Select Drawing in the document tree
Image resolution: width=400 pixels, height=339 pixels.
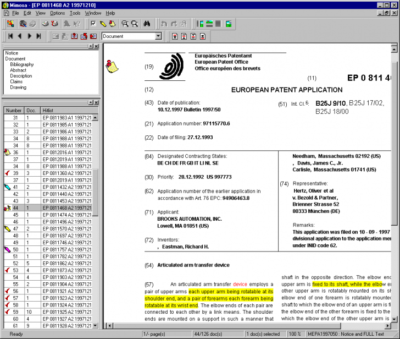[x=18, y=88]
